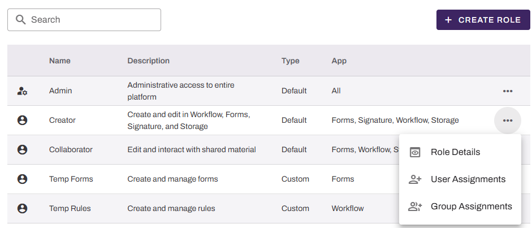Click the Creator row 'Default' type
Viewport: 532px width, 228px height.
pyautogui.click(x=294, y=120)
